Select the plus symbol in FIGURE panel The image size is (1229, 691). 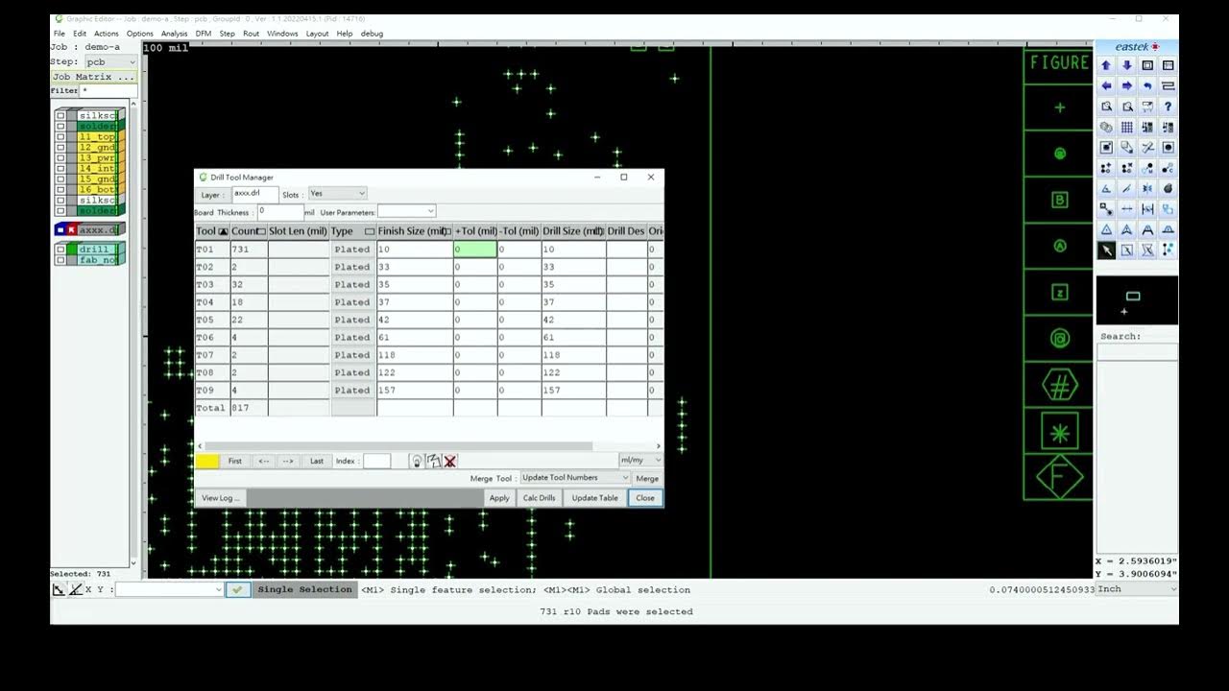[x=1059, y=107]
